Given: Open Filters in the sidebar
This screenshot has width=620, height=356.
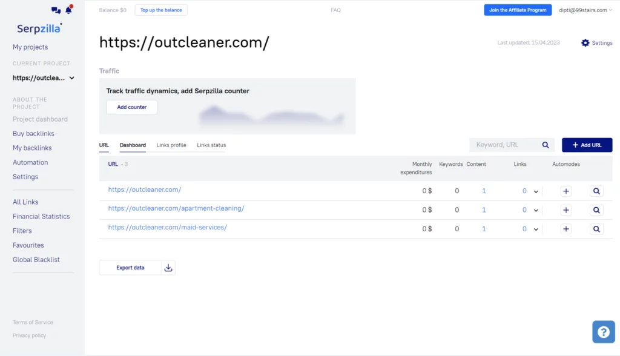Looking at the screenshot, I should point(22,231).
